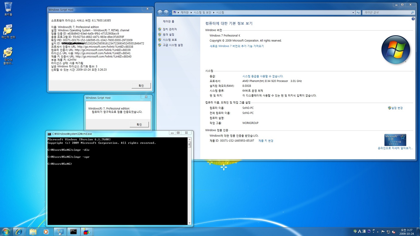Open the Recycle Bin desktop icon
The width and height of the screenshot is (420, 236).
pyautogui.click(x=8, y=9)
